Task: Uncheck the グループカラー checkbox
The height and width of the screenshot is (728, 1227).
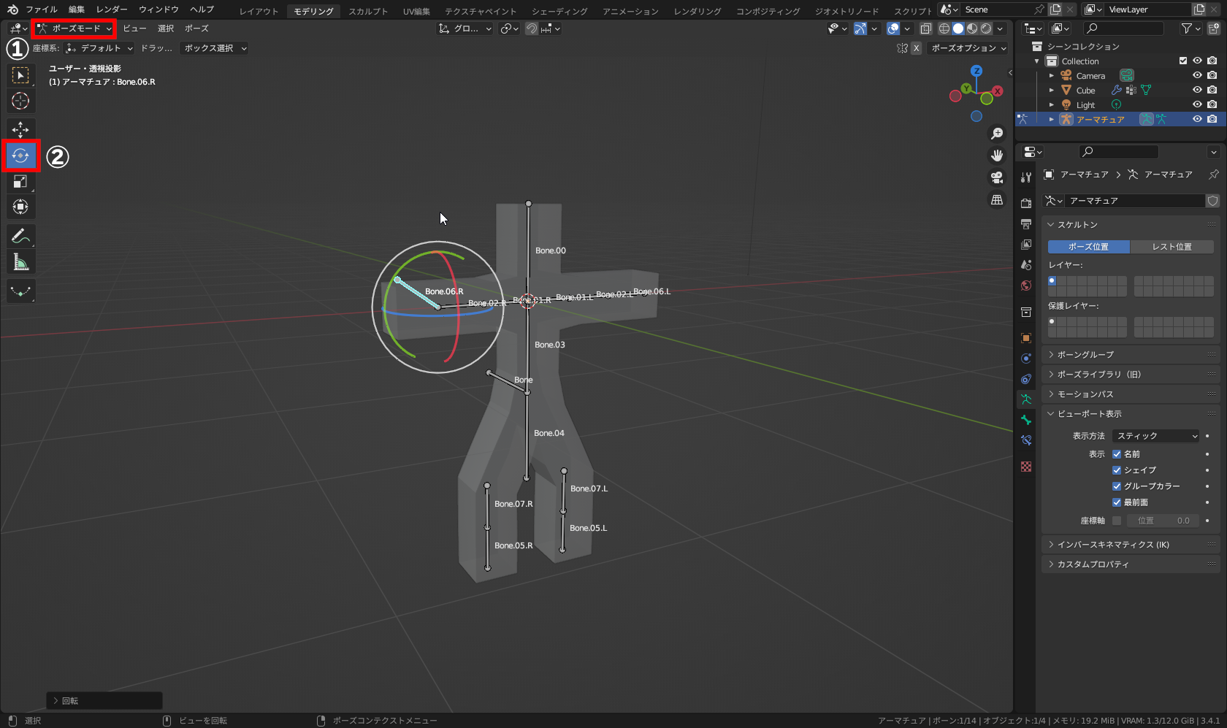Action: [x=1117, y=486]
